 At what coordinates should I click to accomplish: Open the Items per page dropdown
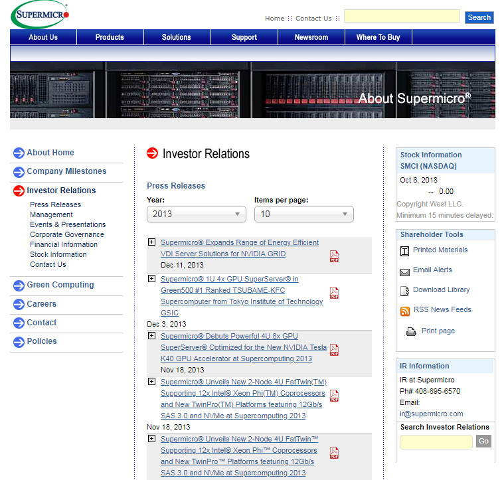point(303,214)
